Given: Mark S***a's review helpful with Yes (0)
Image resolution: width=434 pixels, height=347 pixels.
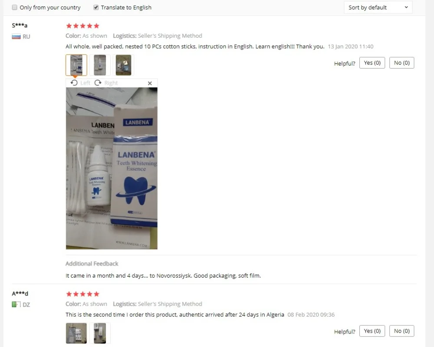Looking at the screenshot, I should point(372,63).
